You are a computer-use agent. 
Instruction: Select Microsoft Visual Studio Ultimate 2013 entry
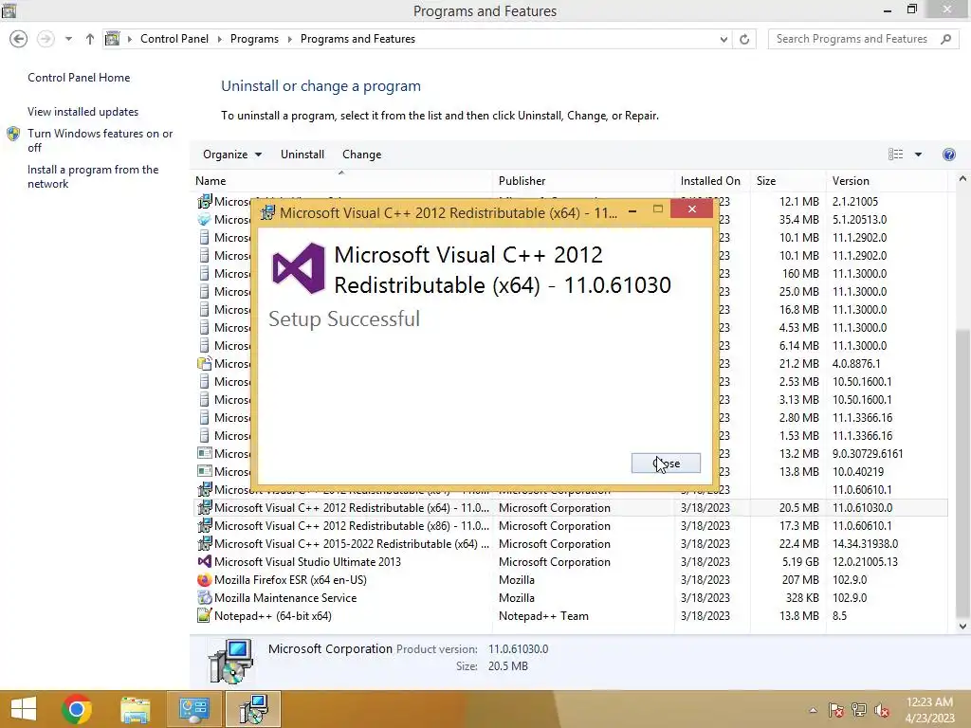point(570,561)
